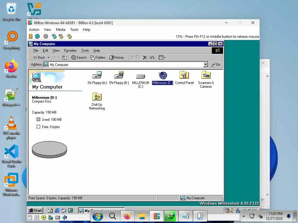Select the Millennium (D:) CD drive icon
The image size is (298, 223).
pos(162,78)
